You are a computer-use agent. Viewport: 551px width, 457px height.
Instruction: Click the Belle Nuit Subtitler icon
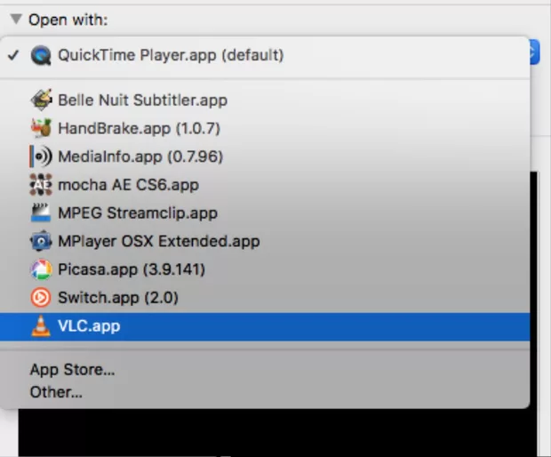pyautogui.click(x=41, y=100)
